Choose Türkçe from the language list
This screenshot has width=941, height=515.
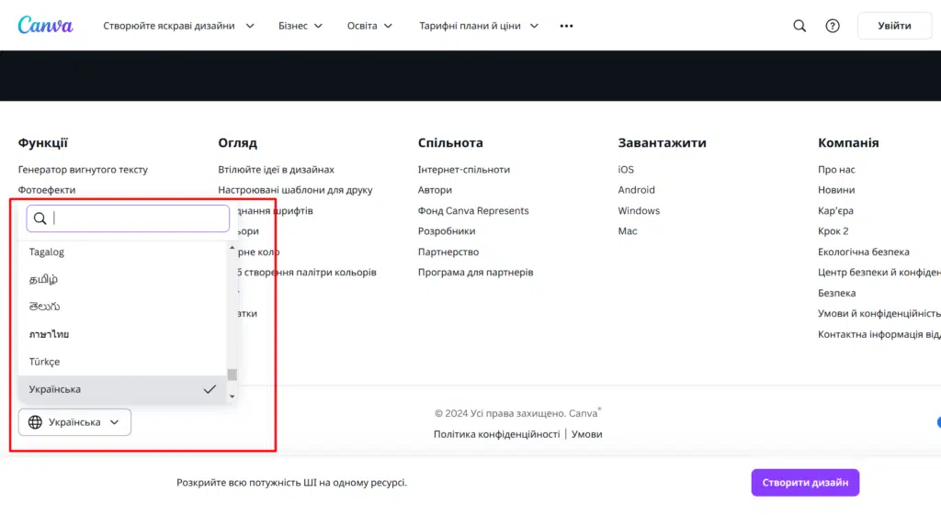(44, 362)
